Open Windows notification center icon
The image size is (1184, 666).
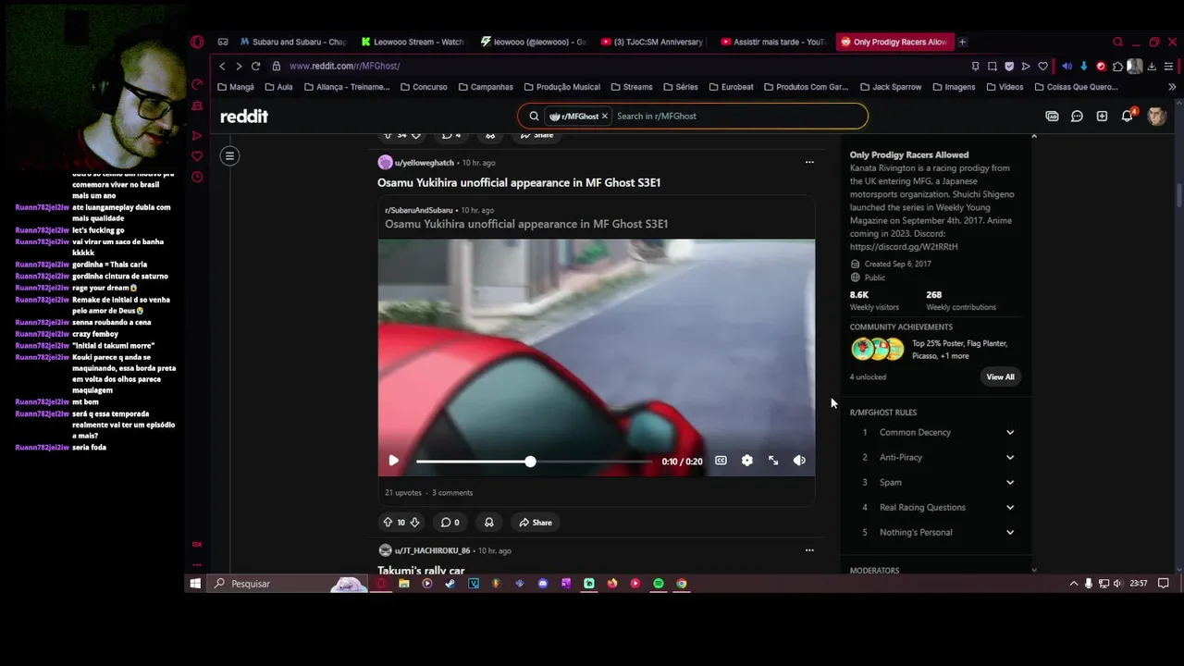[1164, 584]
